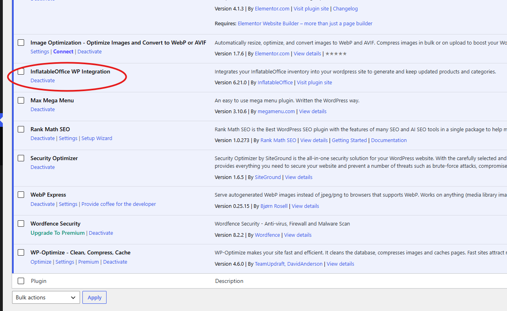This screenshot has height=311, width=507.
Task: Deactivate InflatableOffice WP Integration
Action: pyautogui.click(x=43, y=80)
